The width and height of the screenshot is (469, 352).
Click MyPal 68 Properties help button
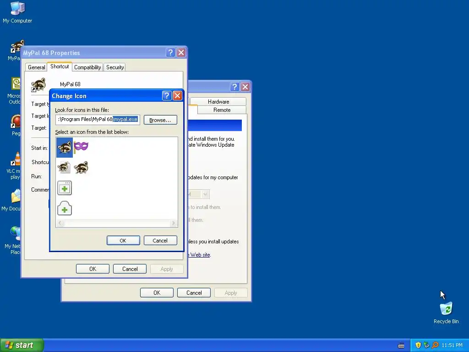tap(170, 53)
